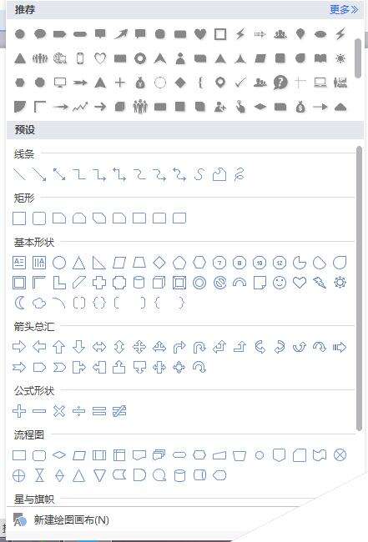Choose the cloud shape

tap(39, 304)
